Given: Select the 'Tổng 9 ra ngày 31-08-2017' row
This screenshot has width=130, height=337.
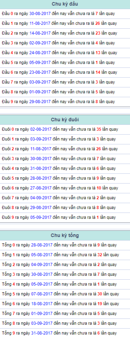Looking at the screenshot, I should point(65,333).
